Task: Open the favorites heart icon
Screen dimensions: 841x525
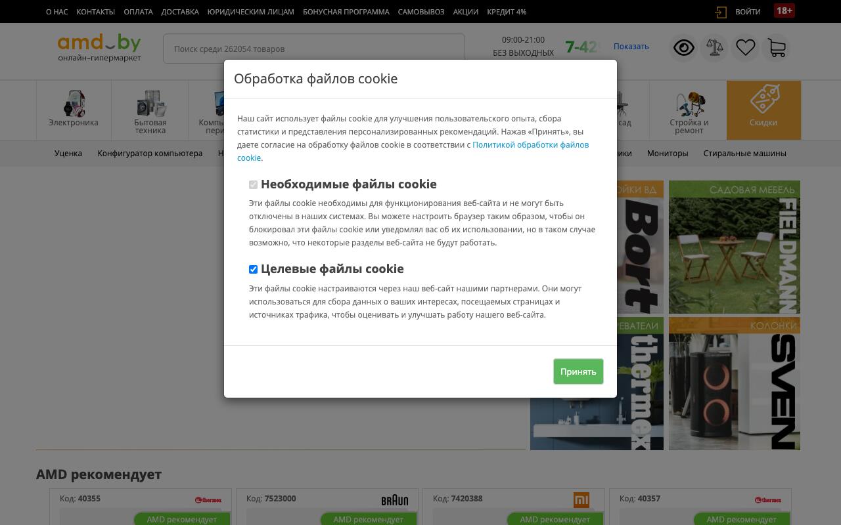Action: pos(746,47)
